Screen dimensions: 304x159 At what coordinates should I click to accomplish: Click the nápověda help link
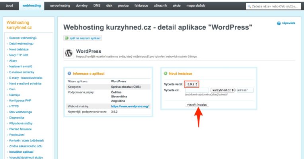click(288, 23)
